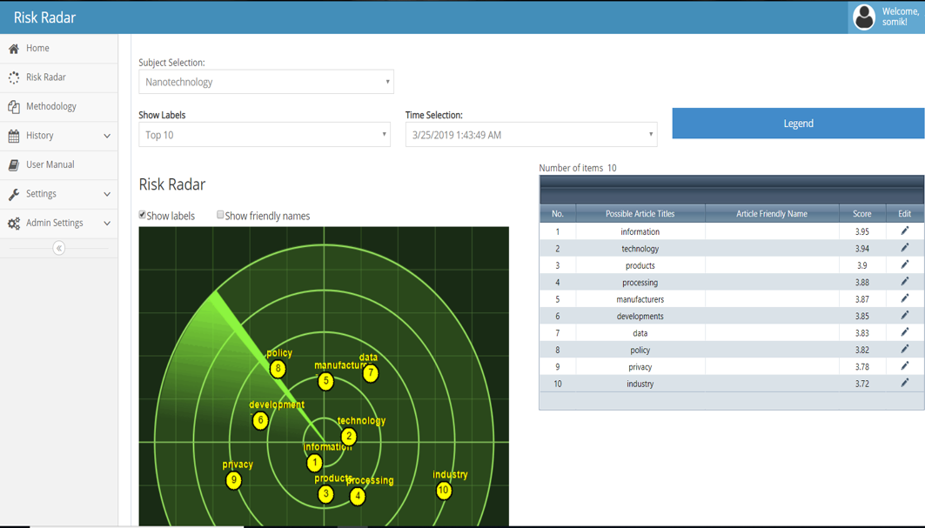Screen dimensions: 925x528
Task: Click radar marker 9 for privacy
Action: 233,480
